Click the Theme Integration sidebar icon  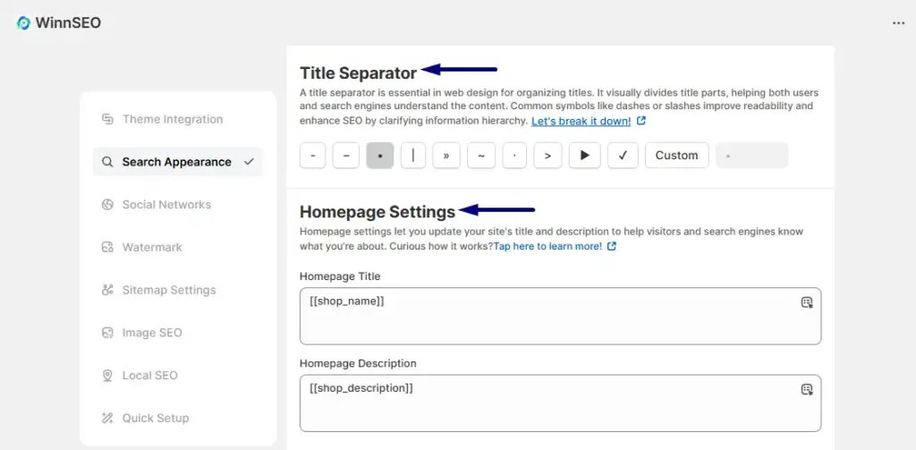pos(107,119)
